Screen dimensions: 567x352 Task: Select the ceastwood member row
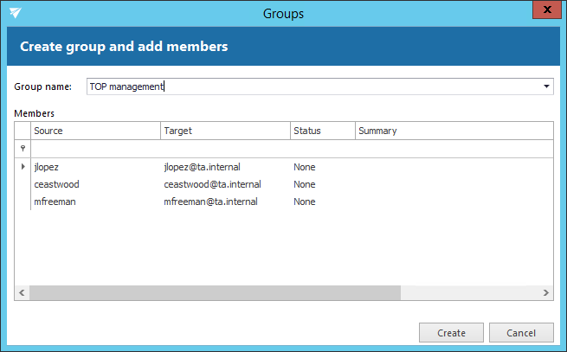pyautogui.click(x=57, y=184)
